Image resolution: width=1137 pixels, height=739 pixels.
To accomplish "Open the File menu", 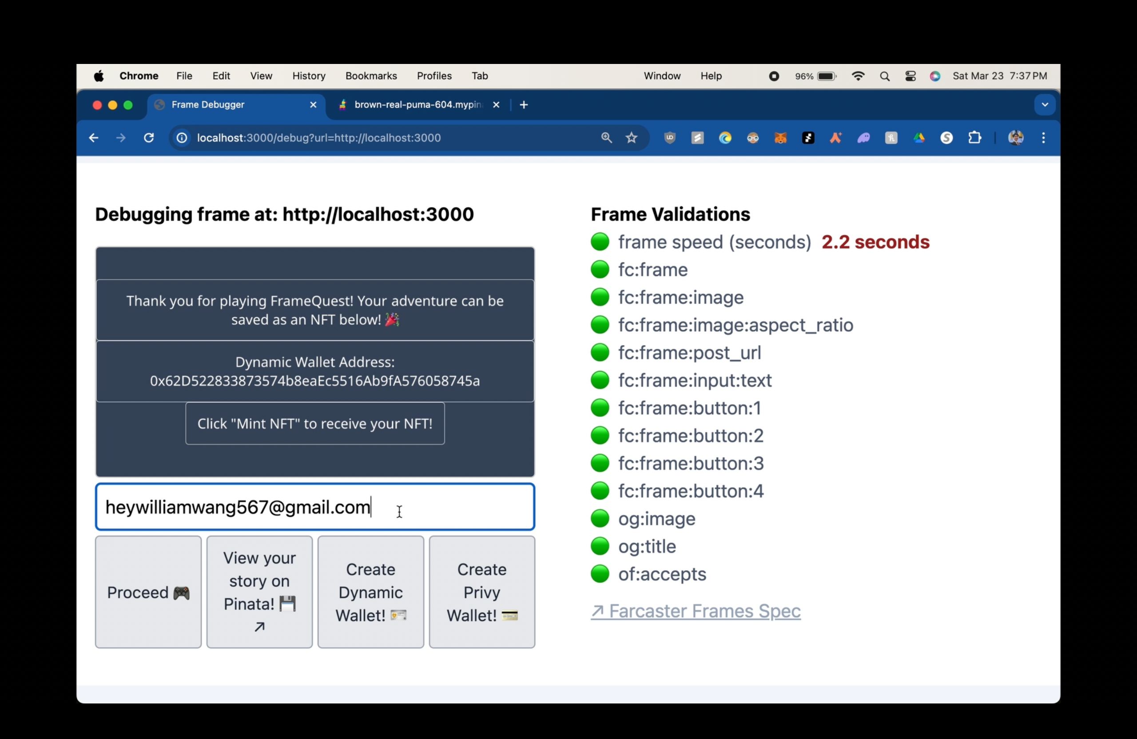I will (184, 76).
